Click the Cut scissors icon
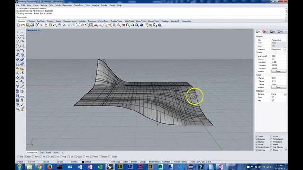This screenshot has height=170, width=303. tap(41, 25)
